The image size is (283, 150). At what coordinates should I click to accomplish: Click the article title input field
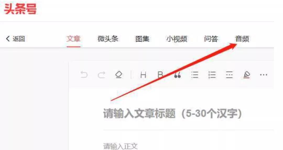(188, 114)
